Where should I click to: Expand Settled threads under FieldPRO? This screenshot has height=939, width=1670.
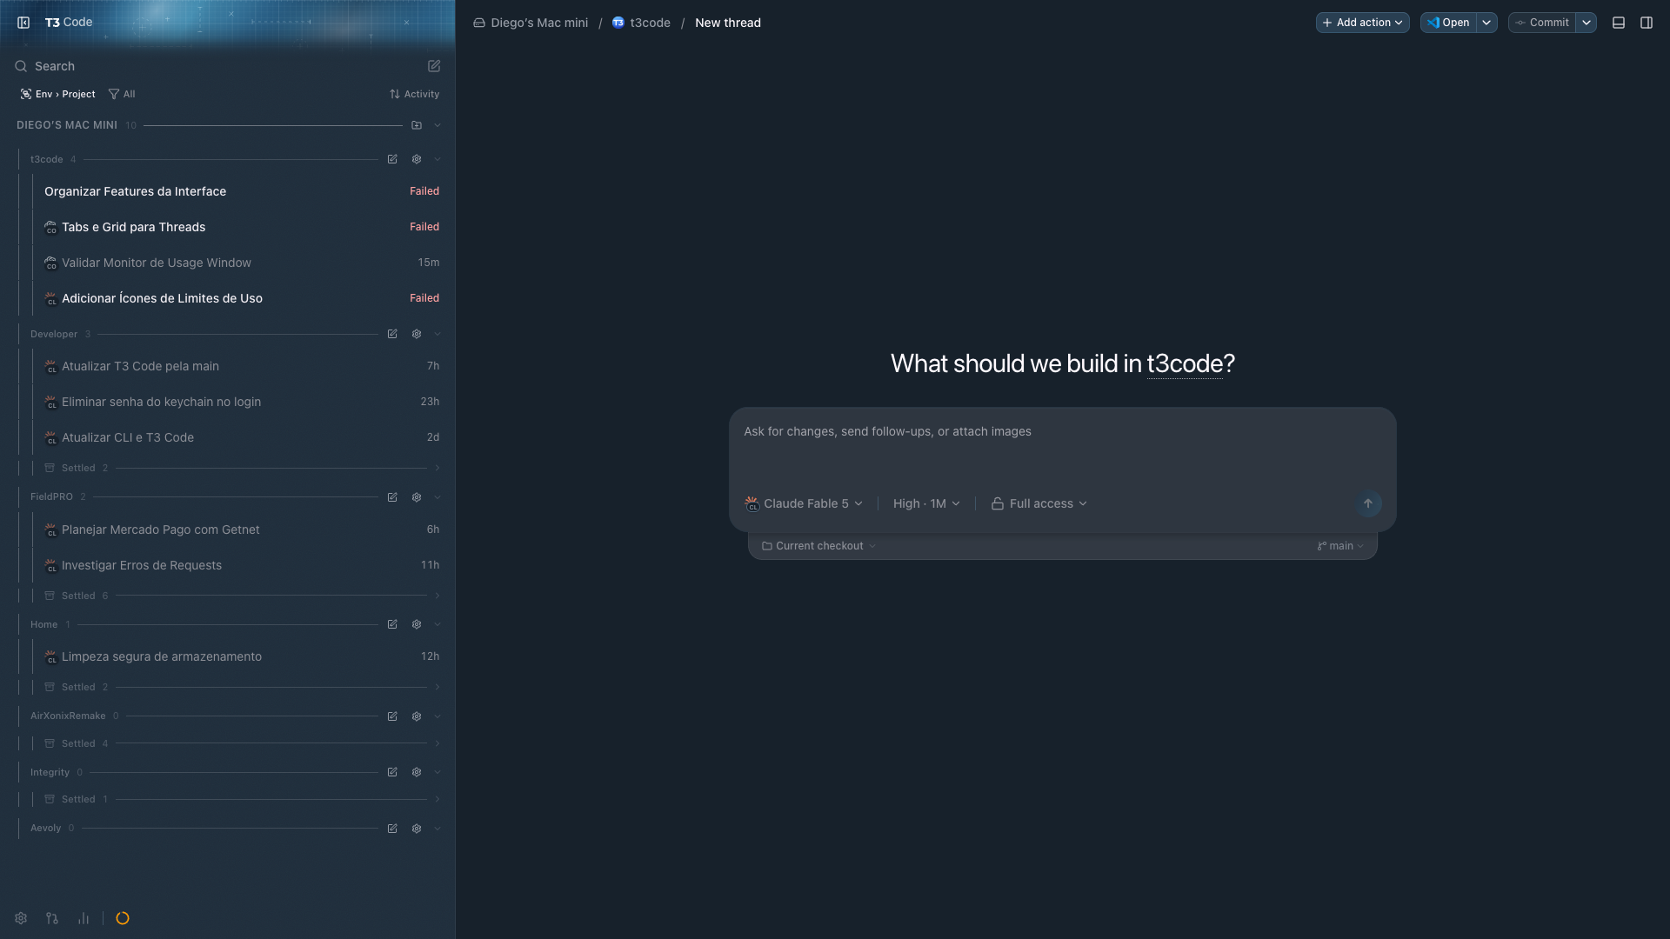242,596
